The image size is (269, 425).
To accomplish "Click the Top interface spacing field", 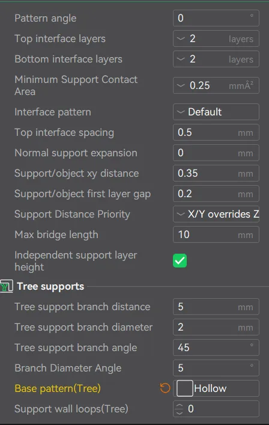I will 216,132.
